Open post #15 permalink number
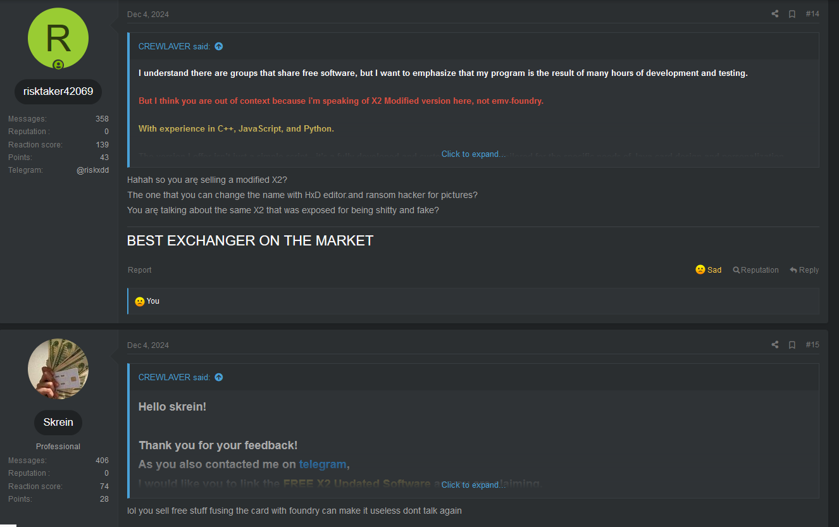The height and width of the screenshot is (527, 839). 812,345
